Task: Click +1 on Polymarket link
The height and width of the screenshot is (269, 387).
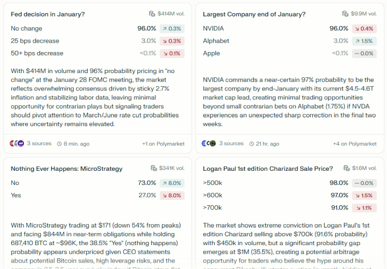Action: 163,144
